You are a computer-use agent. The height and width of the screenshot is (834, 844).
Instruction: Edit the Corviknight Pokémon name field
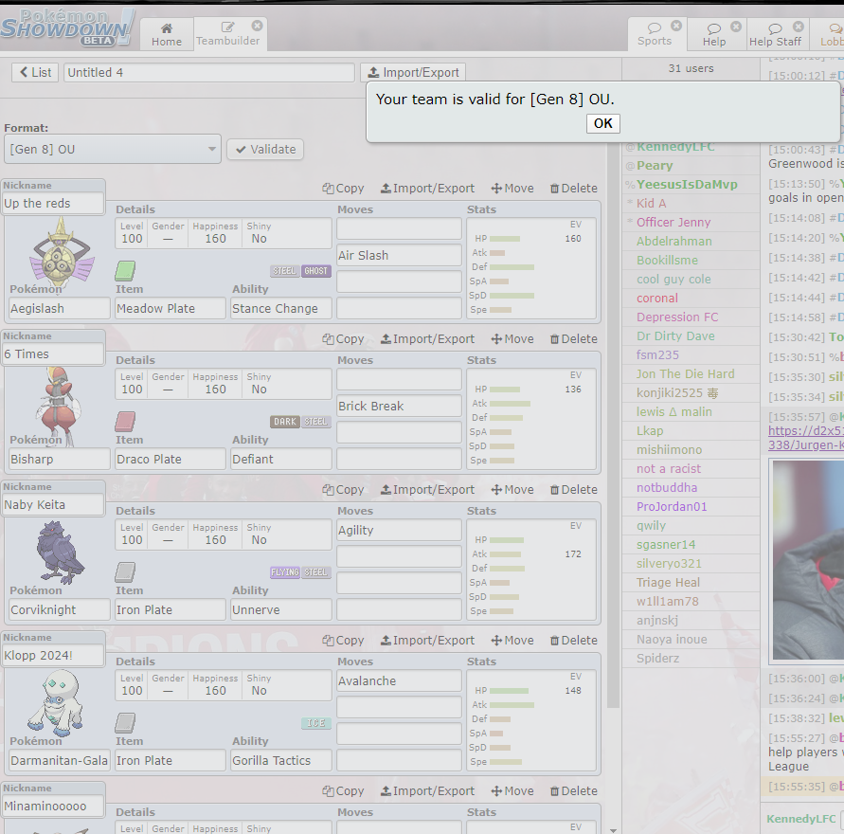[x=60, y=610]
